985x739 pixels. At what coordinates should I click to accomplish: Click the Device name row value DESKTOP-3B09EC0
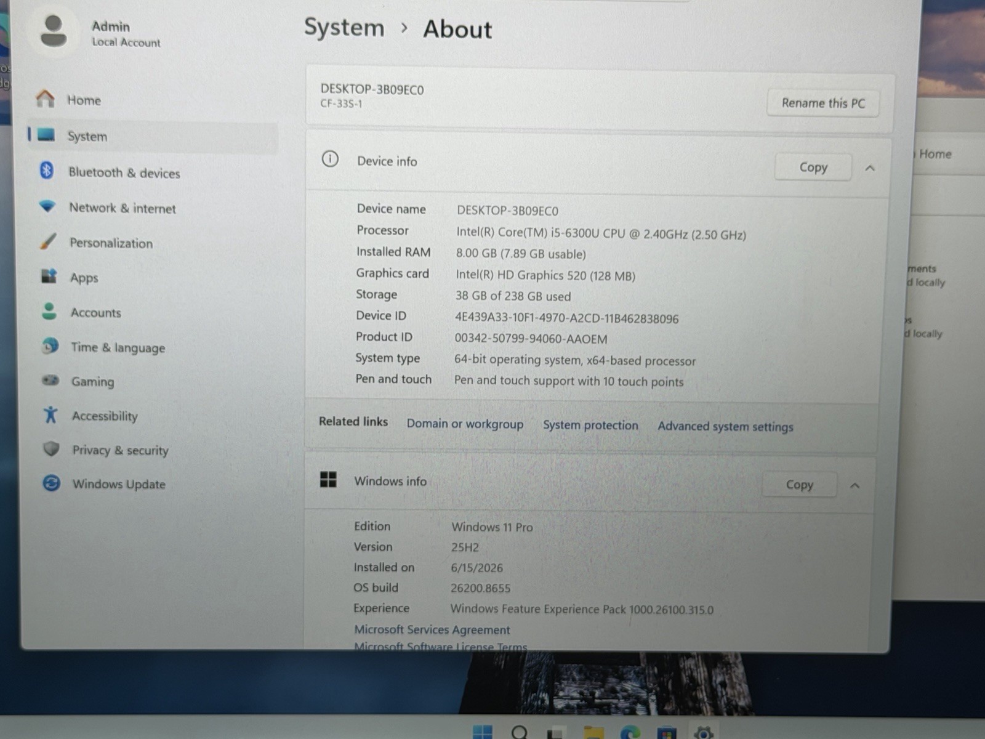click(507, 211)
